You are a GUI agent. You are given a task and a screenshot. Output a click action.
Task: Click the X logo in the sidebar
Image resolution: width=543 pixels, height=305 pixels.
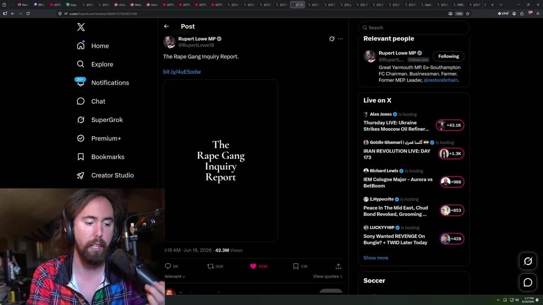pos(81,27)
